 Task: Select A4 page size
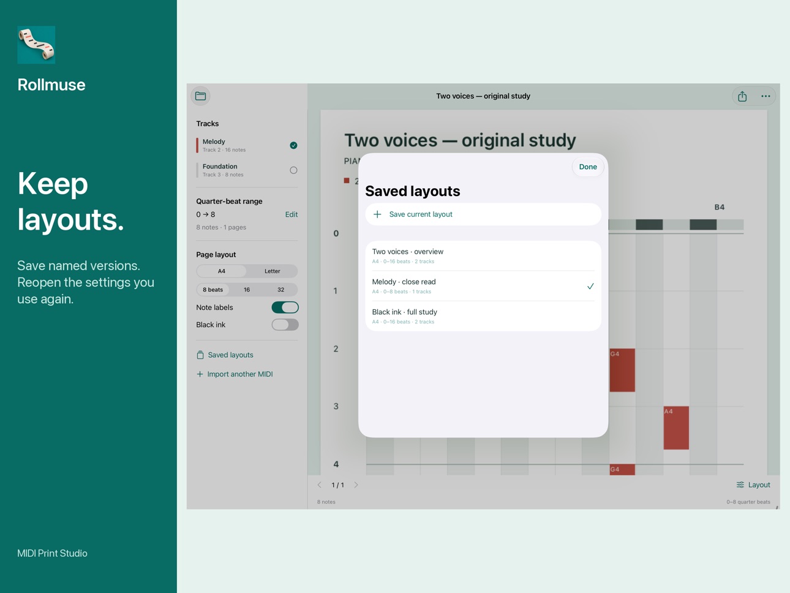tap(222, 271)
